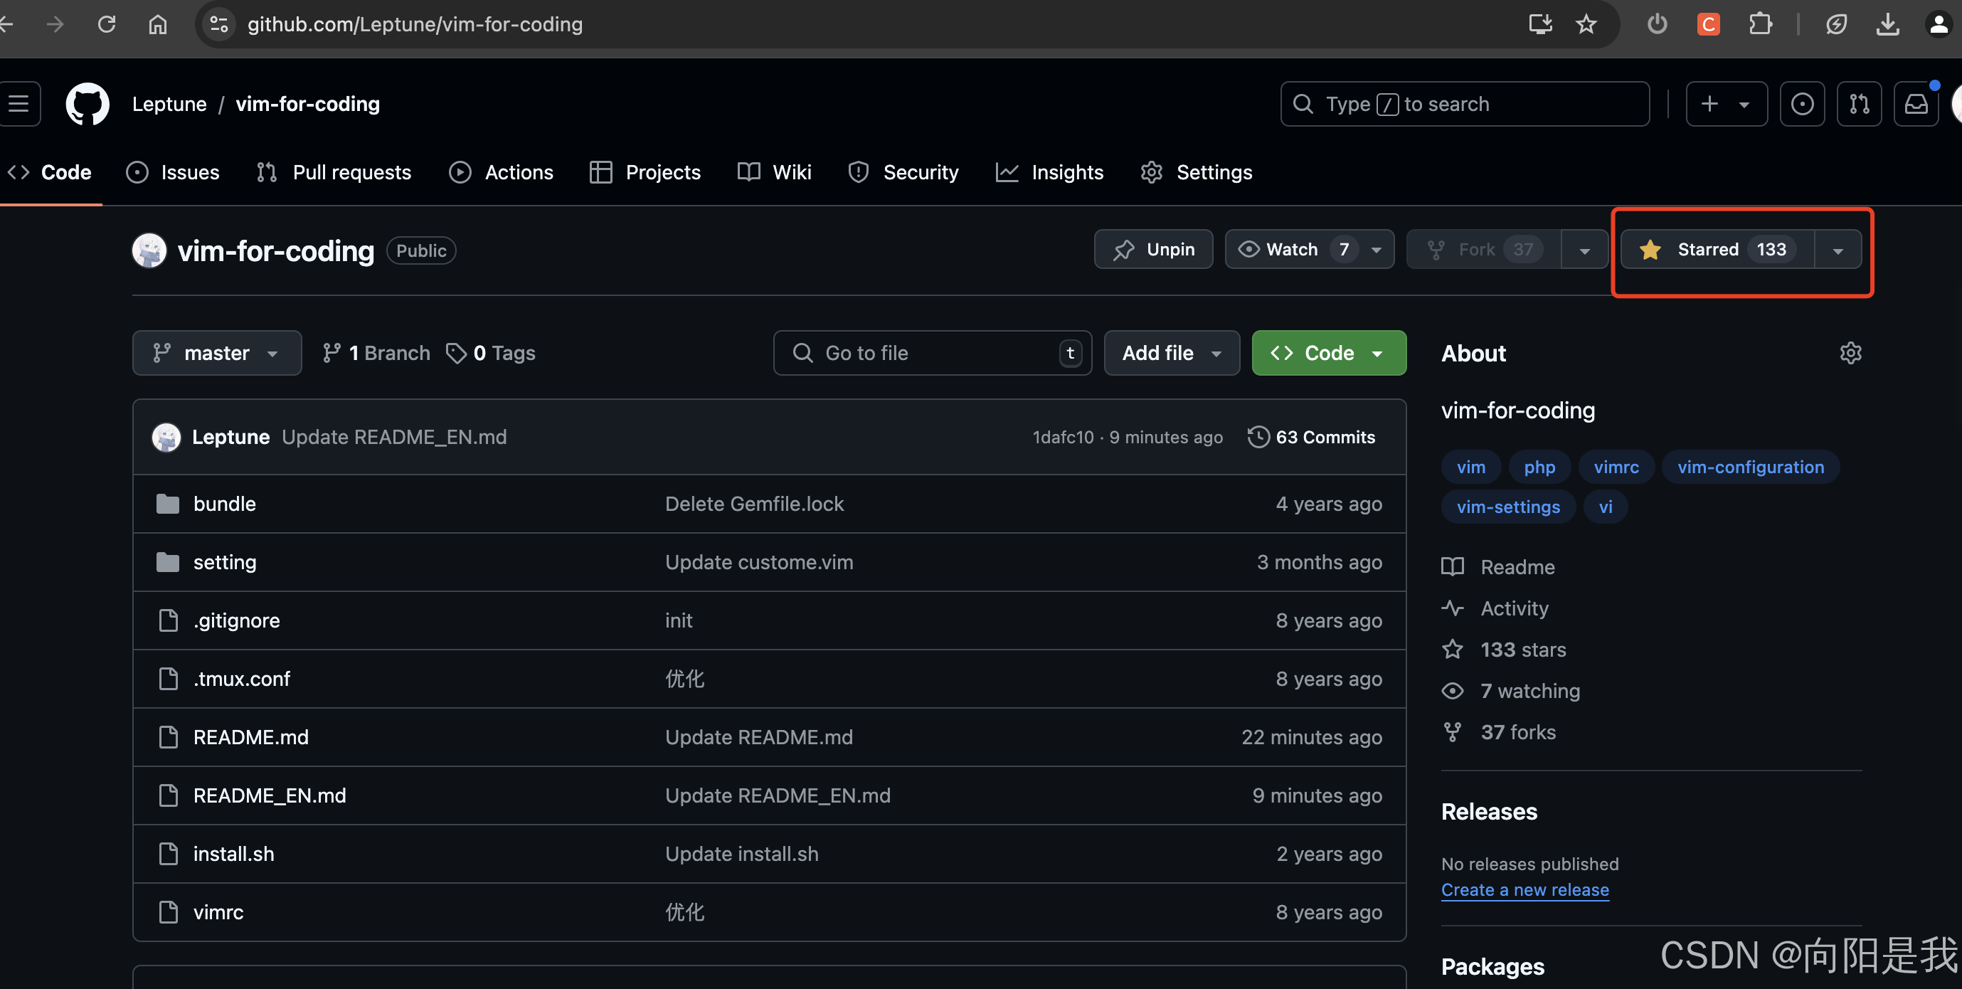Unpin the vim-for-coding repository
The height and width of the screenshot is (989, 1962).
[1152, 249]
